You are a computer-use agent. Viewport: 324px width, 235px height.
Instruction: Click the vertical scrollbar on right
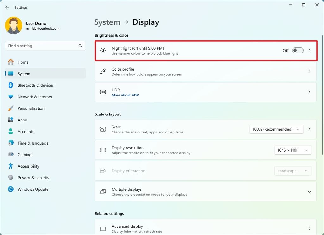pos(322,95)
